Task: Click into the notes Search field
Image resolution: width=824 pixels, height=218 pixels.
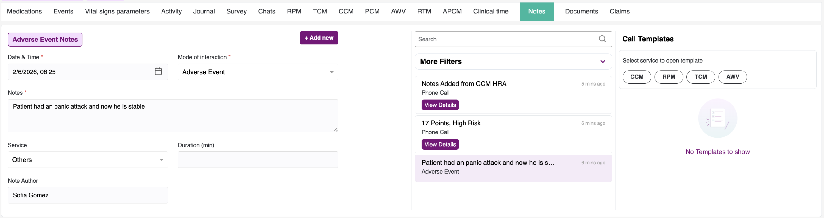Action: coord(505,39)
